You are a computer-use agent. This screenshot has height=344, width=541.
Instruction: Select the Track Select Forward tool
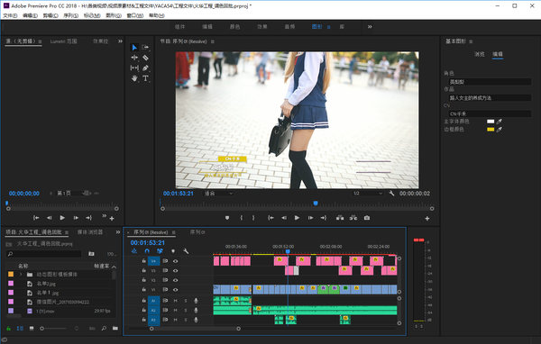coord(145,47)
